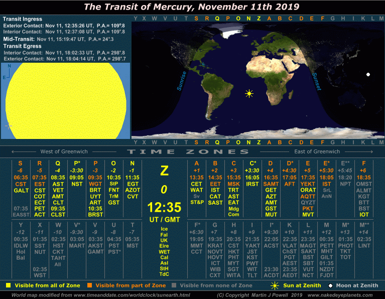Select the central 12:35 UT / GMT time display
The height and width of the screenshot is (299, 385).
(164, 207)
